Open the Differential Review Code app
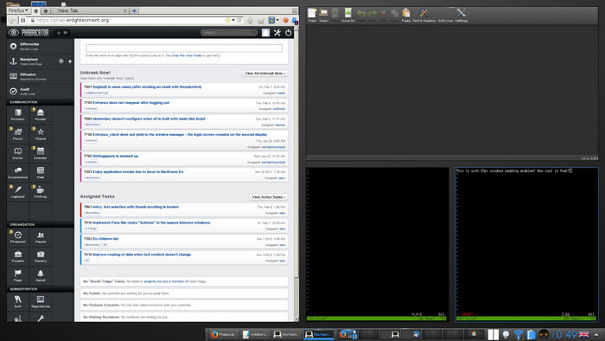This screenshot has height=341, width=605. [40, 47]
